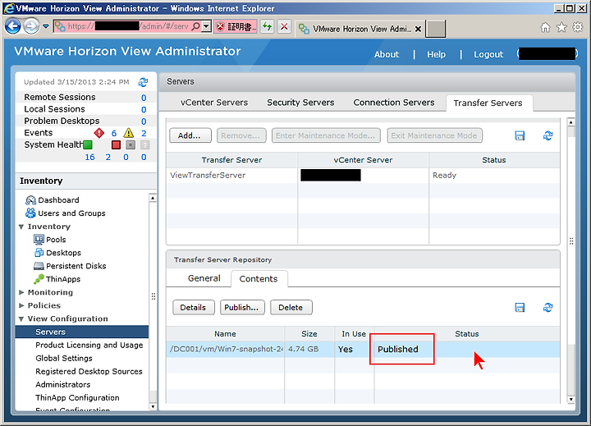Viewport: 591px width, 426px height.
Task: Select the VMware Horizon View Admin browser tab
Action: 360,29
